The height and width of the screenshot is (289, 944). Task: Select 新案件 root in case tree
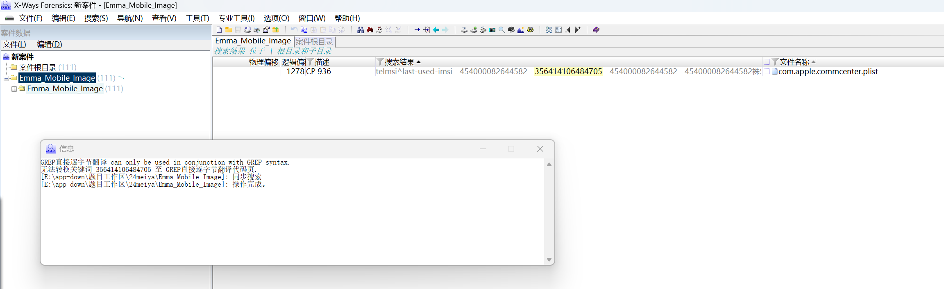(x=23, y=57)
